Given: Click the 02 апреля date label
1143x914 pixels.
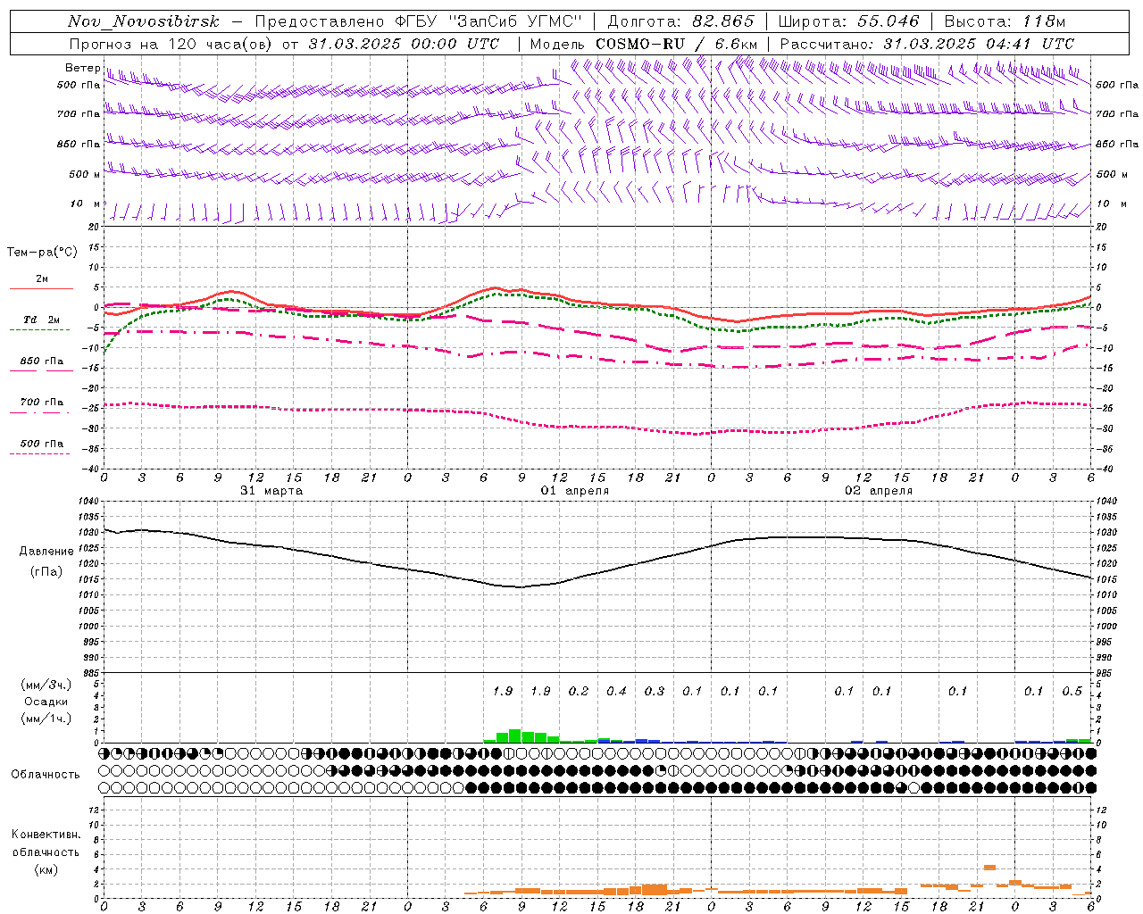Looking at the screenshot, I should (x=879, y=491).
